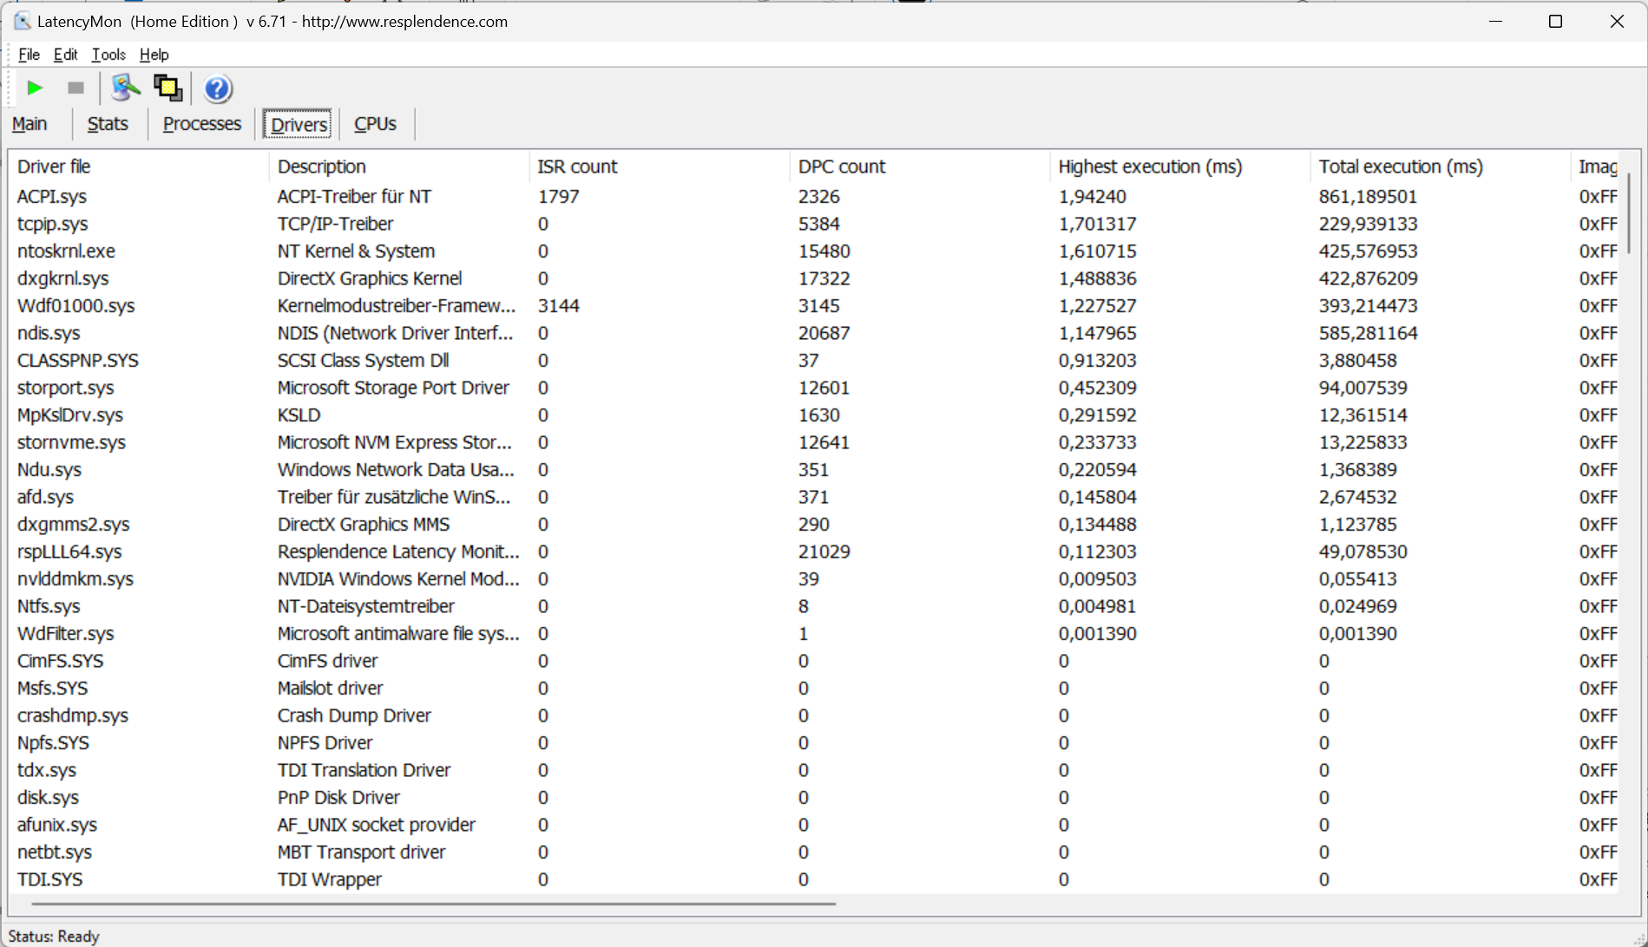
Task: Click the yellow overlapping windows toolbar icon
Action: [167, 88]
